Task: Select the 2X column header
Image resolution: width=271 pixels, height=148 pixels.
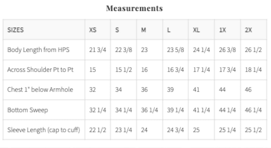Action: 248,30
